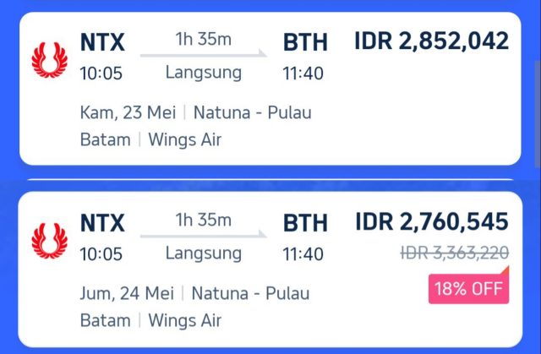The image size is (541, 354).
Task: Click the flight arrow on the 23 Mei card
Action: [203, 54]
